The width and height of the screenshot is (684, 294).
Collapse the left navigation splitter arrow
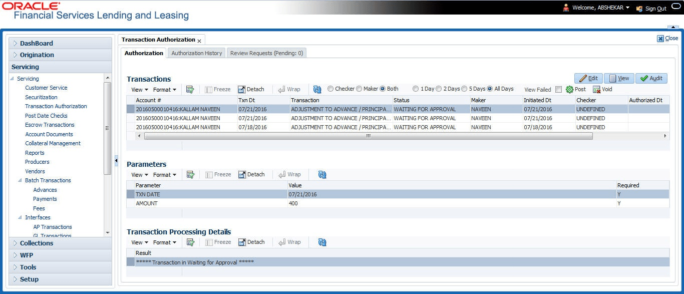pyautogui.click(x=116, y=161)
